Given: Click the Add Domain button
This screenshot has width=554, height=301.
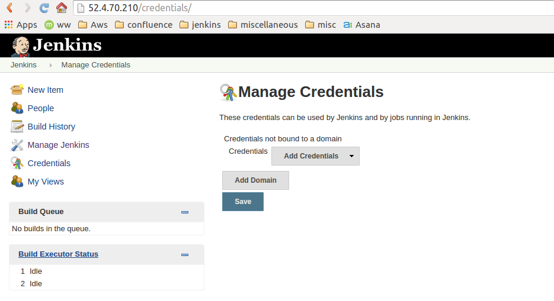Looking at the screenshot, I should coord(255,180).
